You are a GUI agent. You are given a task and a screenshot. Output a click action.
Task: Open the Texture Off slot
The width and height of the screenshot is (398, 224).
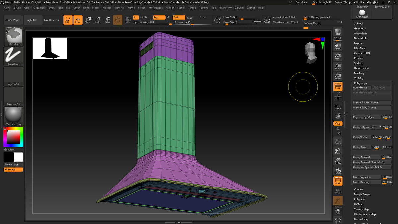pyautogui.click(x=14, y=96)
